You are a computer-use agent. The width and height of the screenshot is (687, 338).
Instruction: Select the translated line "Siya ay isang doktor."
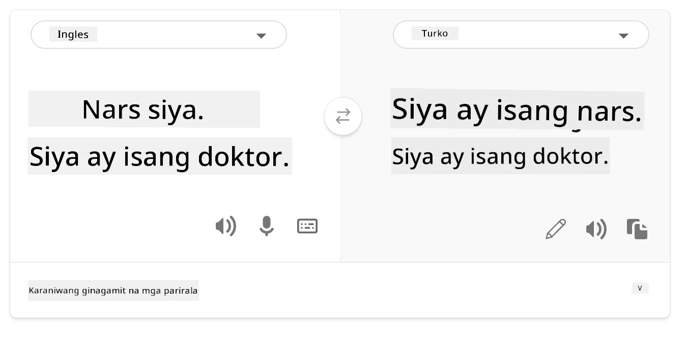(x=500, y=156)
